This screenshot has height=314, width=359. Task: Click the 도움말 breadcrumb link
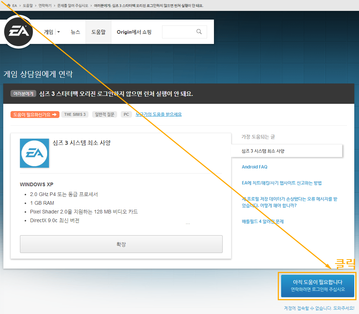click(28, 5)
